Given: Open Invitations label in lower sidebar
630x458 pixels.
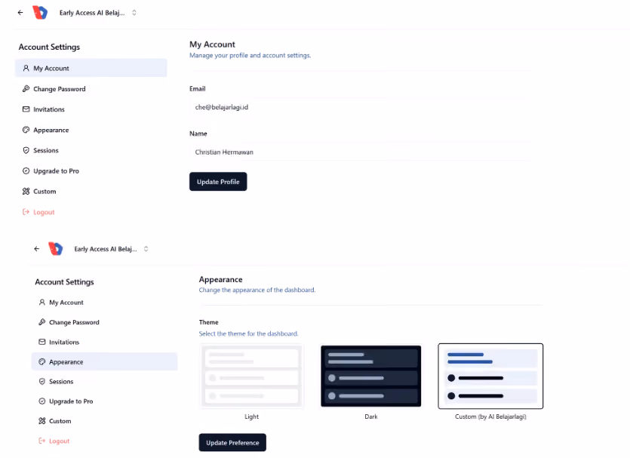Looking at the screenshot, I should coord(64,342).
